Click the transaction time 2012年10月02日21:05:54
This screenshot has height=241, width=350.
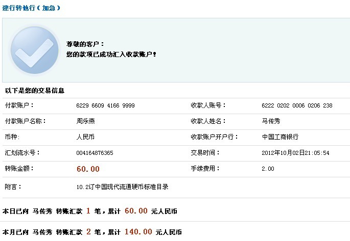295,153
